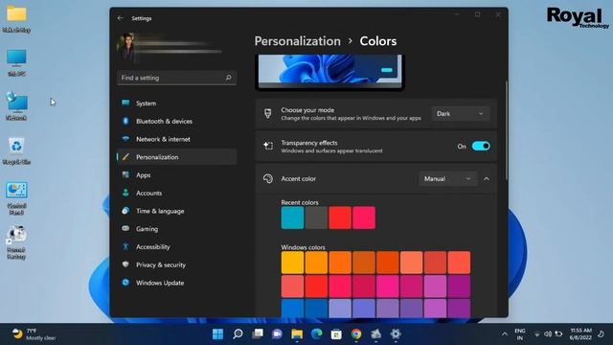Viewport: 613px width, 345px height.
Task: Open Accessibility settings page
Action: (x=176, y=247)
